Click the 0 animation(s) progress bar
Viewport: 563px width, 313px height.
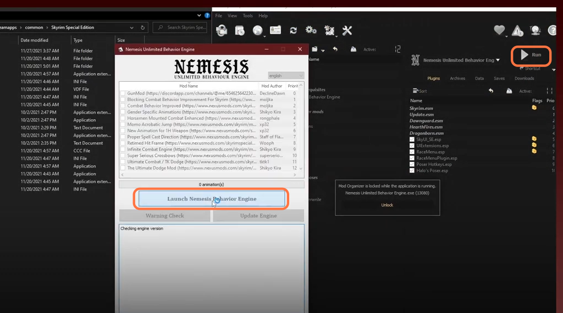click(x=212, y=185)
